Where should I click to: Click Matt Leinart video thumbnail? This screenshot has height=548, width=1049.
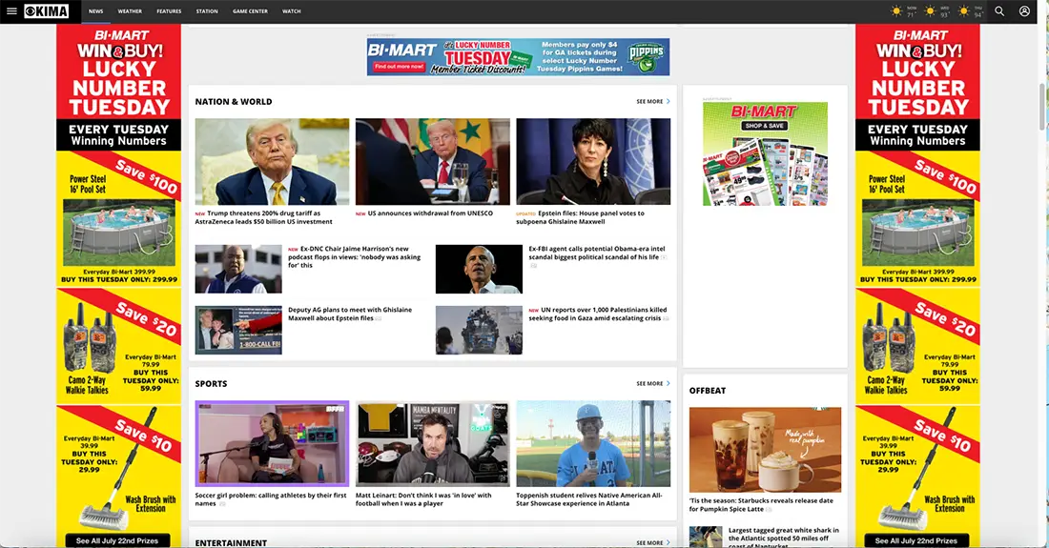click(x=433, y=444)
